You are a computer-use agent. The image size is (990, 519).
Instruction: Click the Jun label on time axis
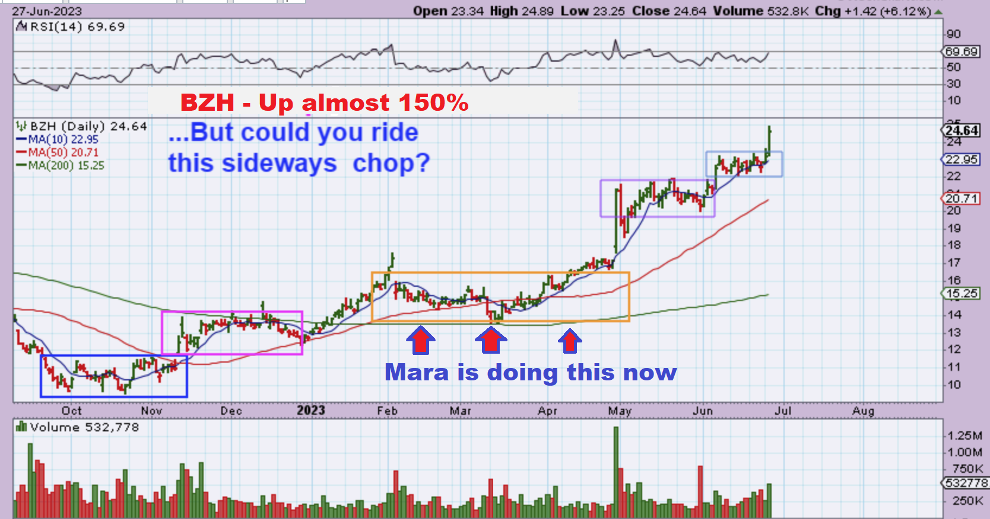coord(703,411)
